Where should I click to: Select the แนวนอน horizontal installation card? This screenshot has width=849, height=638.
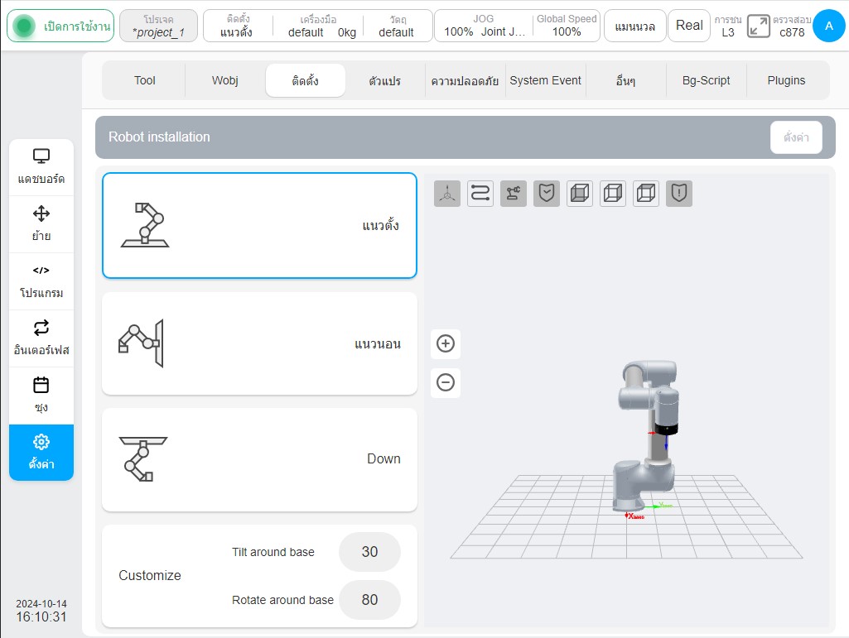[x=259, y=343]
